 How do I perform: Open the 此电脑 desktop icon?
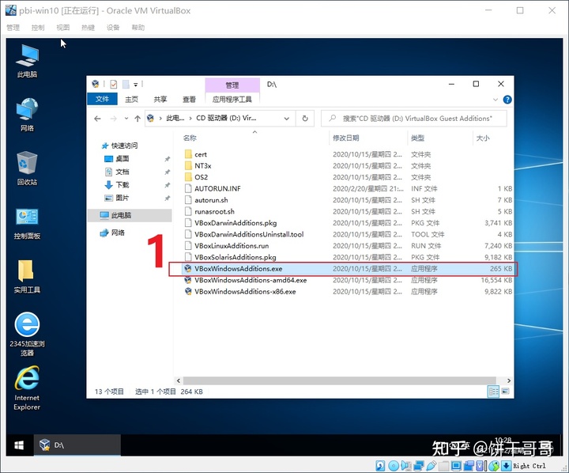[27, 61]
